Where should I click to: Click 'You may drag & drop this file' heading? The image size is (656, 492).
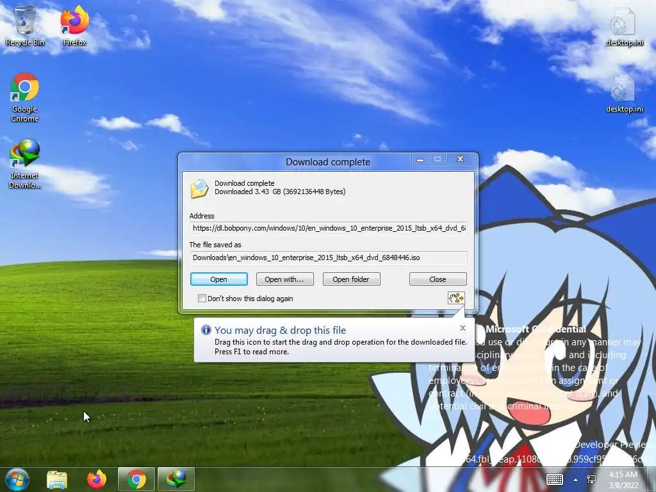280,330
